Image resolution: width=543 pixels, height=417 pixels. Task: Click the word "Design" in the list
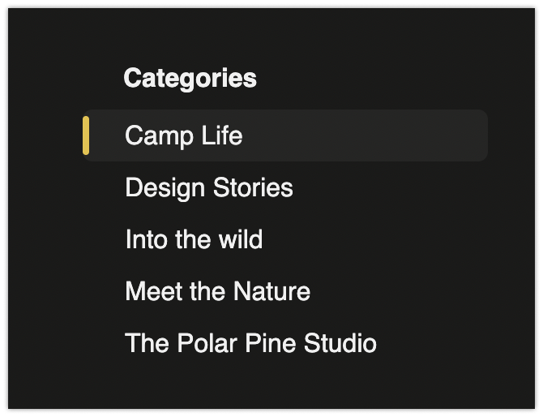pos(165,187)
